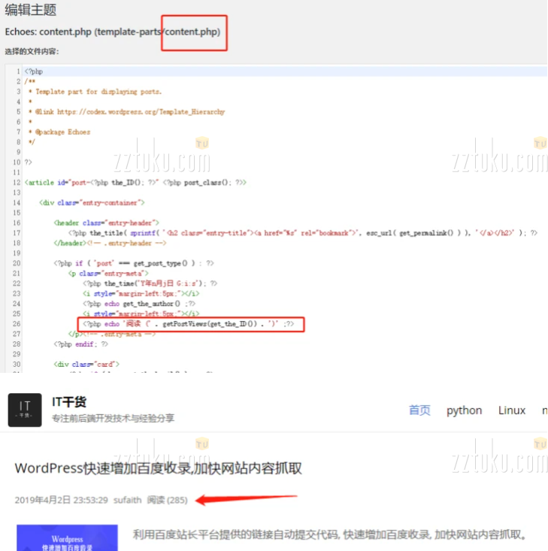Click the article tag code on line 12

tap(135, 183)
